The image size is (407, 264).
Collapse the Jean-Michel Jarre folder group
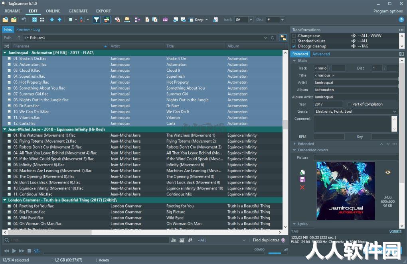(x=5, y=129)
